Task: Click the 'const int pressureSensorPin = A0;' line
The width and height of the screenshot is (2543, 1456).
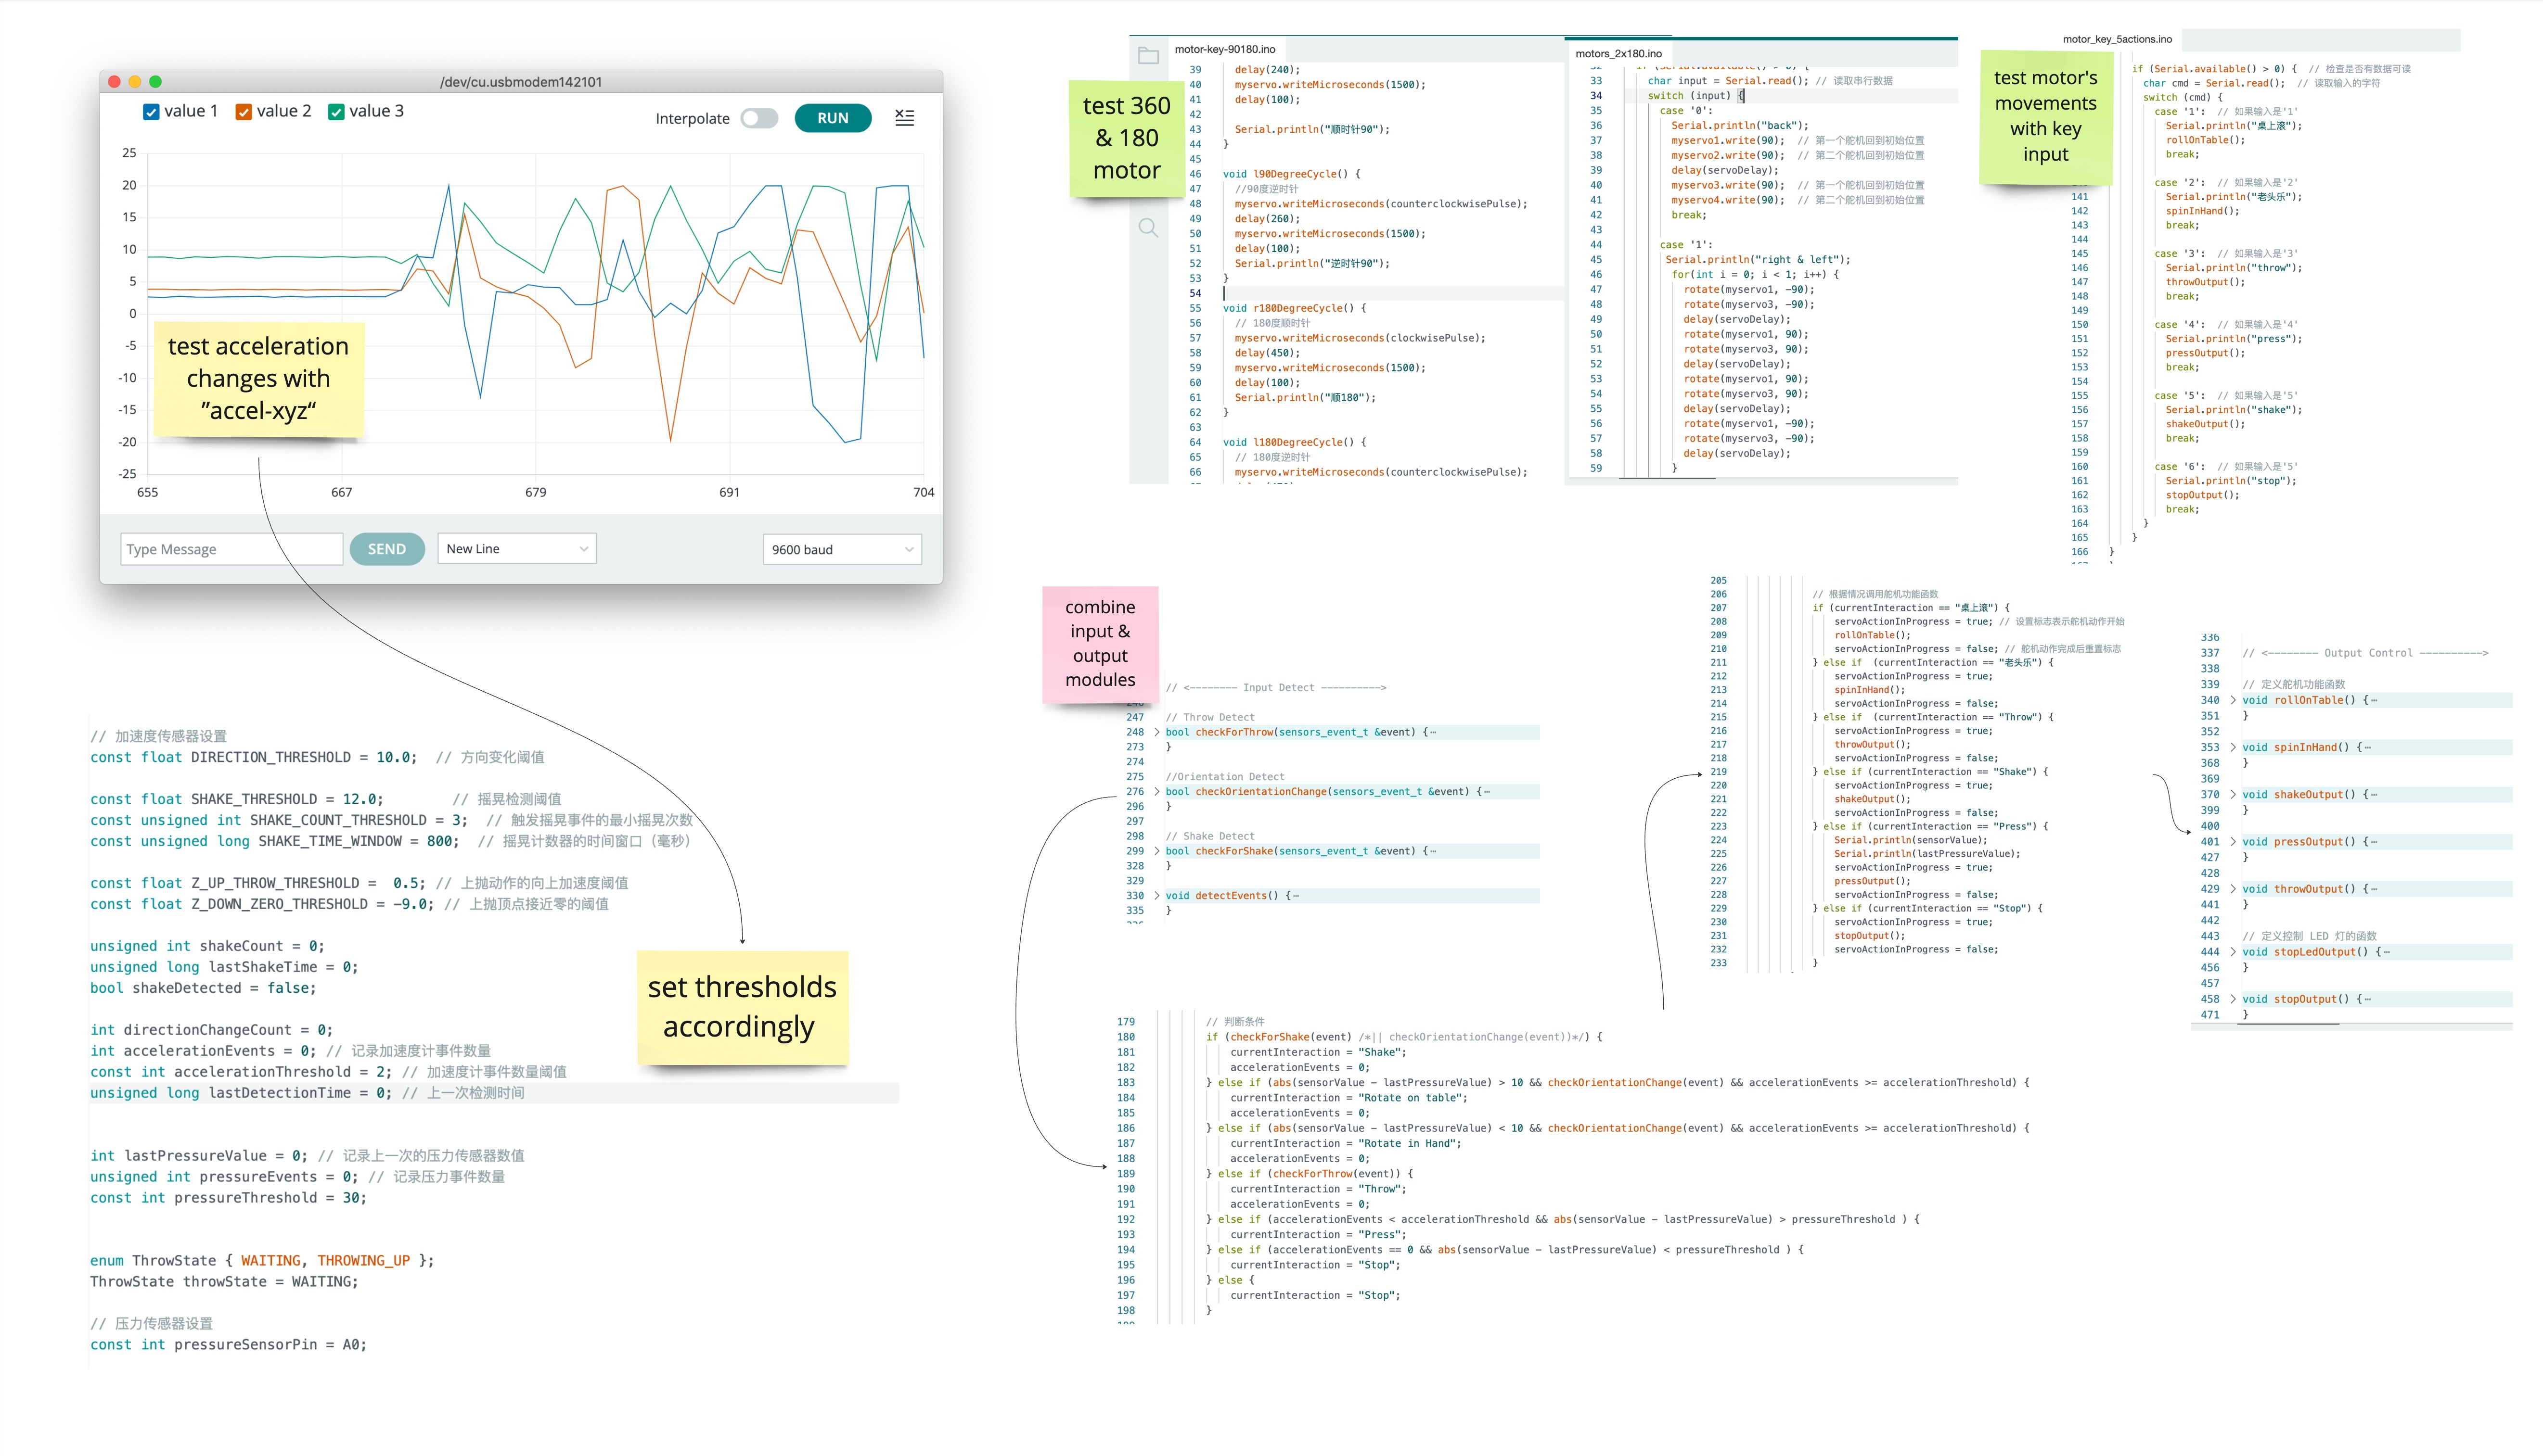Action: tap(228, 1344)
